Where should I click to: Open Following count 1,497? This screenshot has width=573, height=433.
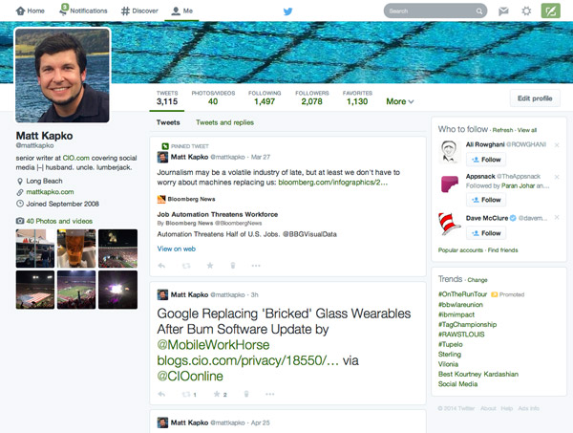click(x=265, y=98)
